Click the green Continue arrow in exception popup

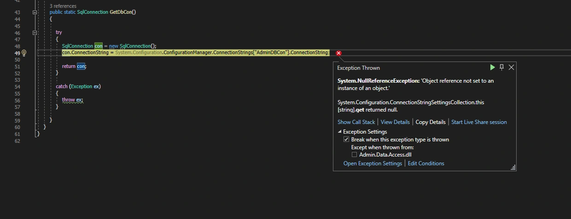(x=492, y=67)
